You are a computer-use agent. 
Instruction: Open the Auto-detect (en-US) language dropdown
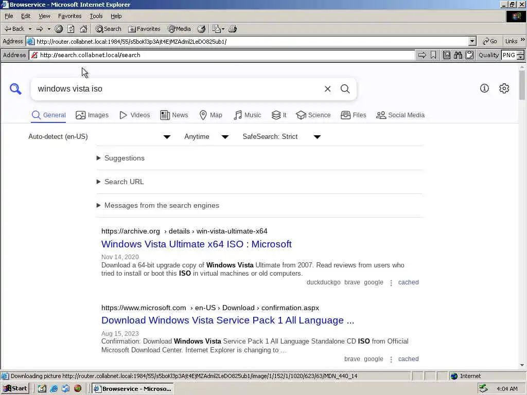[99, 137]
